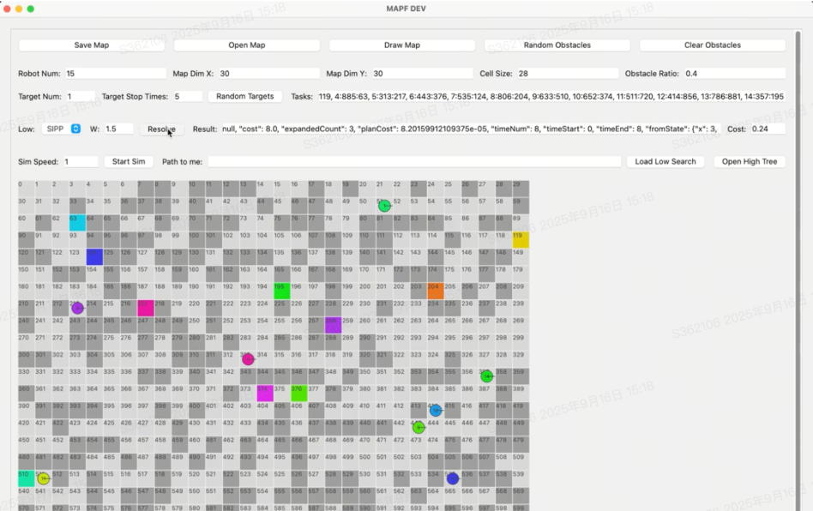Click the yellow robot at cell 511

coord(44,478)
